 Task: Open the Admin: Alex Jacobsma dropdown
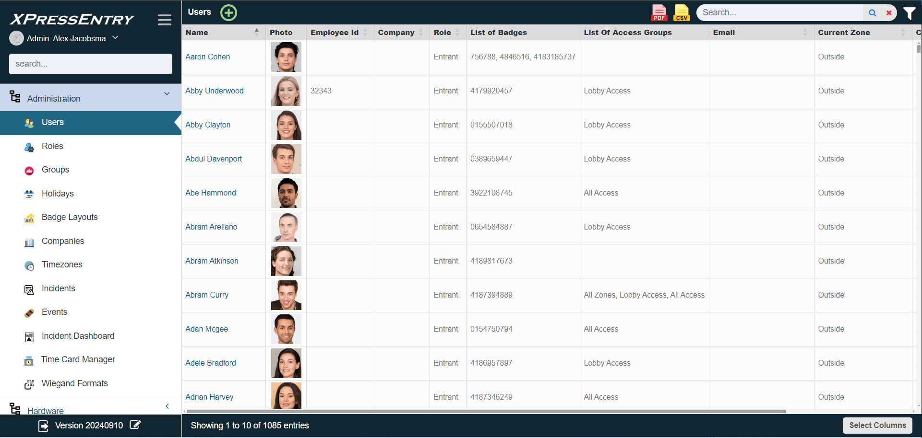[115, 37]
